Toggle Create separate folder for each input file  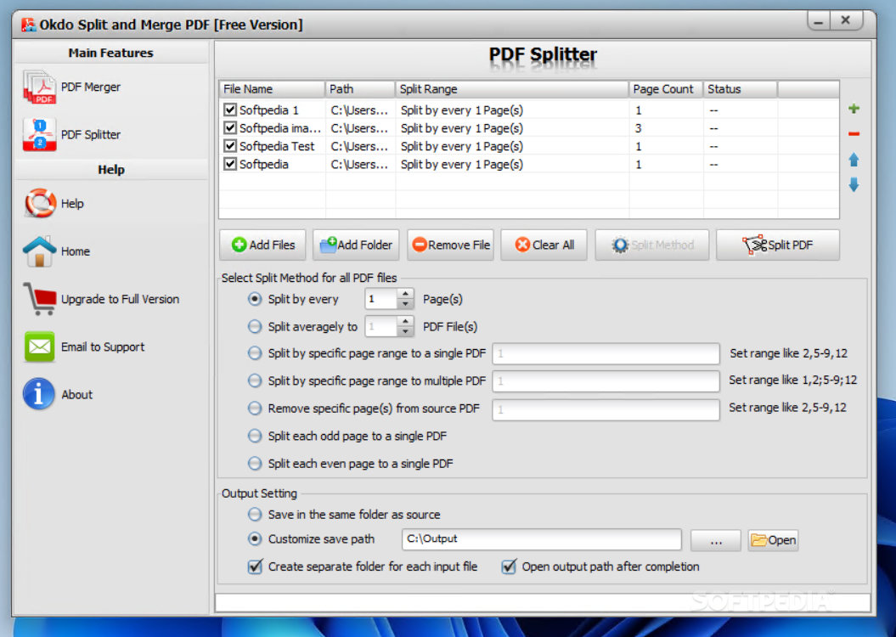click(255, 567)
